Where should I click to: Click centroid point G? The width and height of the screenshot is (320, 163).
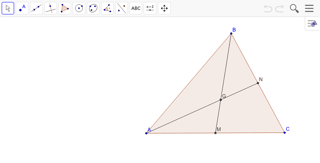click(x=220, y=100)
